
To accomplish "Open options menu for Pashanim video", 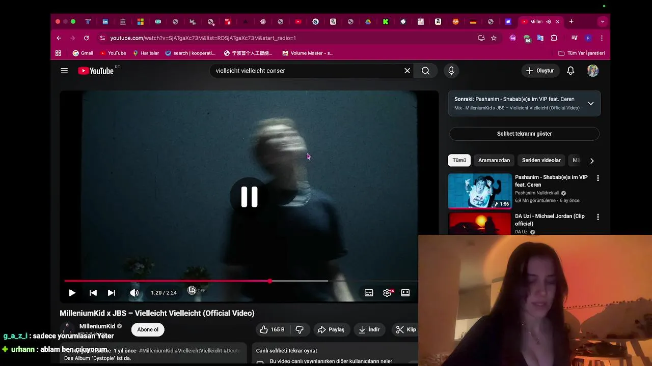I will click(x=598, y=178).
